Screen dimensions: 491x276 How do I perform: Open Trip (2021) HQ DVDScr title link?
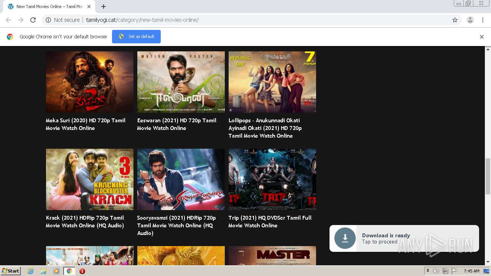pyautogui.click(x=270, y=222)
